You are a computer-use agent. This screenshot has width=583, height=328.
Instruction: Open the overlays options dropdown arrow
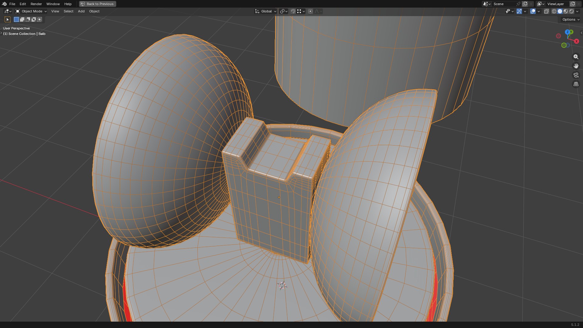(539, 11)
